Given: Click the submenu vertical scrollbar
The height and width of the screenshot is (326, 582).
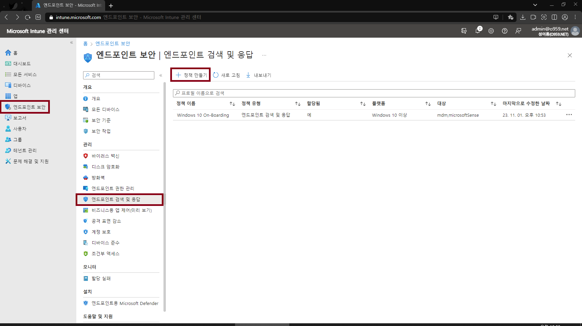Looking at the screenshot, I should click(x=165, y=197).
